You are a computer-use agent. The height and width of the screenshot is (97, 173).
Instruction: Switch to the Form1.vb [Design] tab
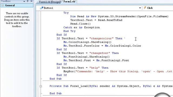50,2
